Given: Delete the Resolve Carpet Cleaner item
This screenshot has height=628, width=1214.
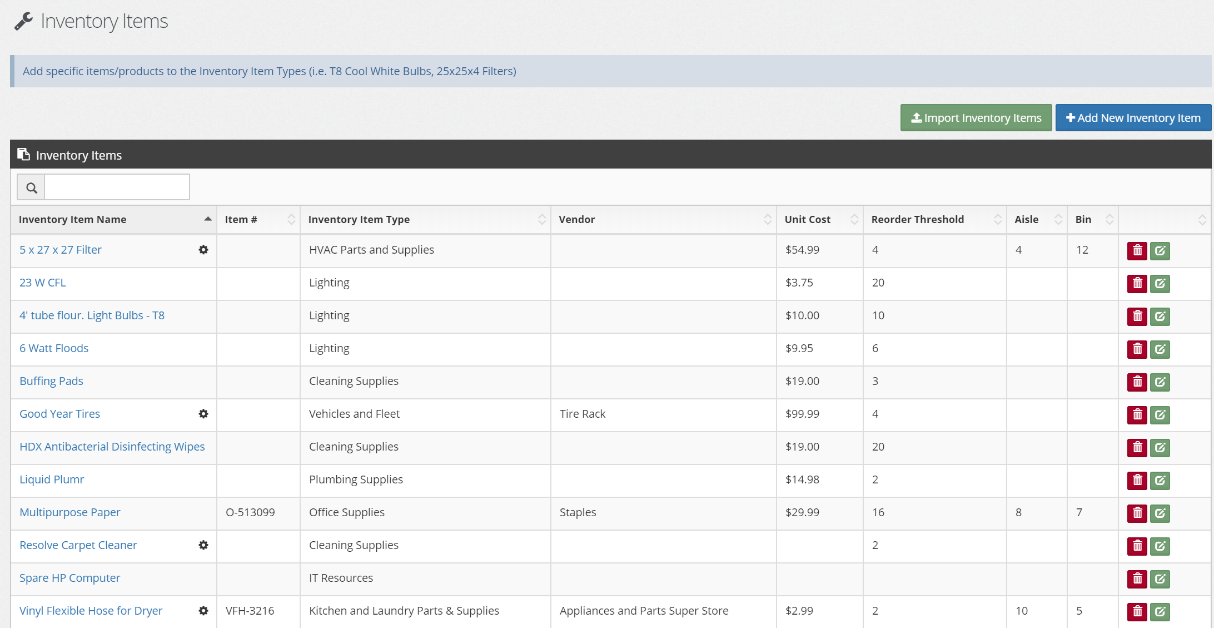Looking at the screenshot, I should pos(1137,546).
